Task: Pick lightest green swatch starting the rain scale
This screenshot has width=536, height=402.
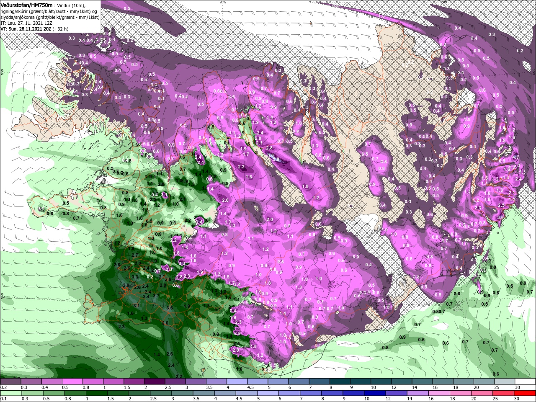Action: click(x=10, y=393)
